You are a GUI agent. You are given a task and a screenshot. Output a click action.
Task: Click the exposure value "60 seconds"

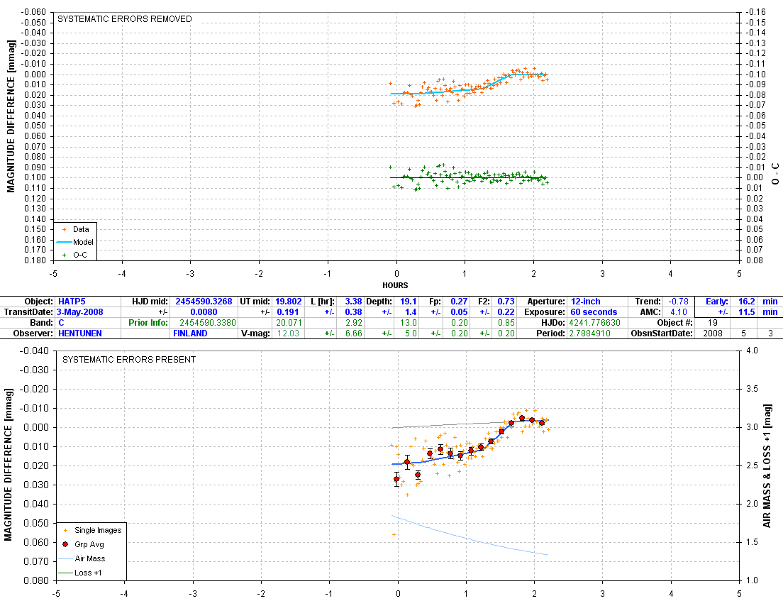[x=594, y=312]
